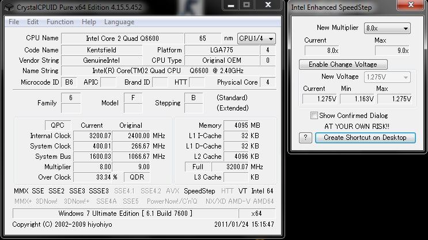Click Create Shortcut on Desktop button
Image resolution: width=428 pixels, height=240 pixels.
pyautogui.click(x=365, y=138)
